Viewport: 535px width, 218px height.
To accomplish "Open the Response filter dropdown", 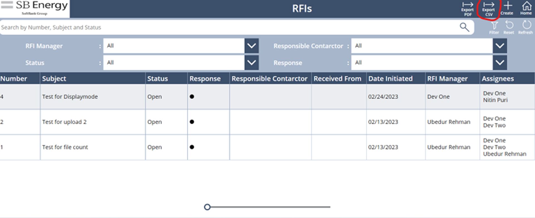I will pyautogui.click(x=499, y=63).
